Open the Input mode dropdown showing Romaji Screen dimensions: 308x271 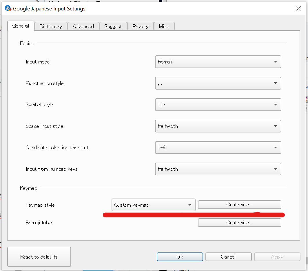tap(218, 62)
